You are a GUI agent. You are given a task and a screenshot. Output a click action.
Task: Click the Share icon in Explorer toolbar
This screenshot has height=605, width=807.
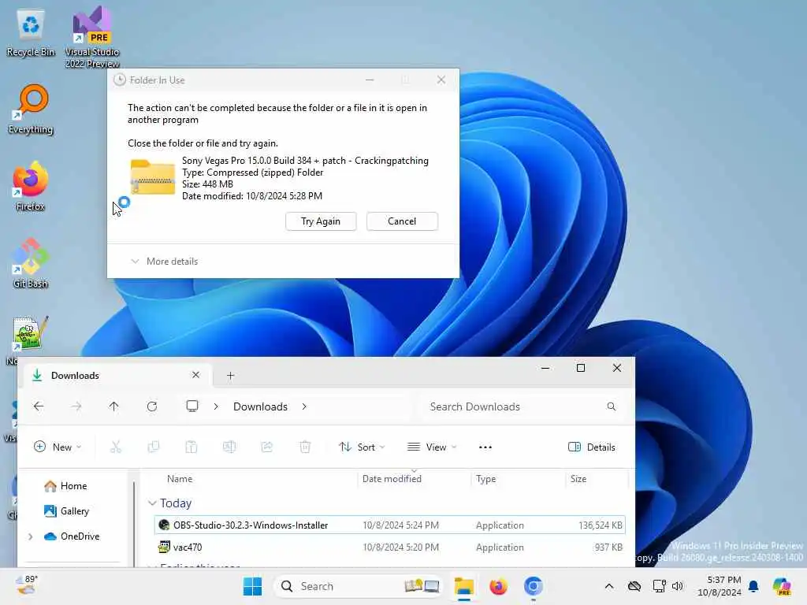click(267, 447)
